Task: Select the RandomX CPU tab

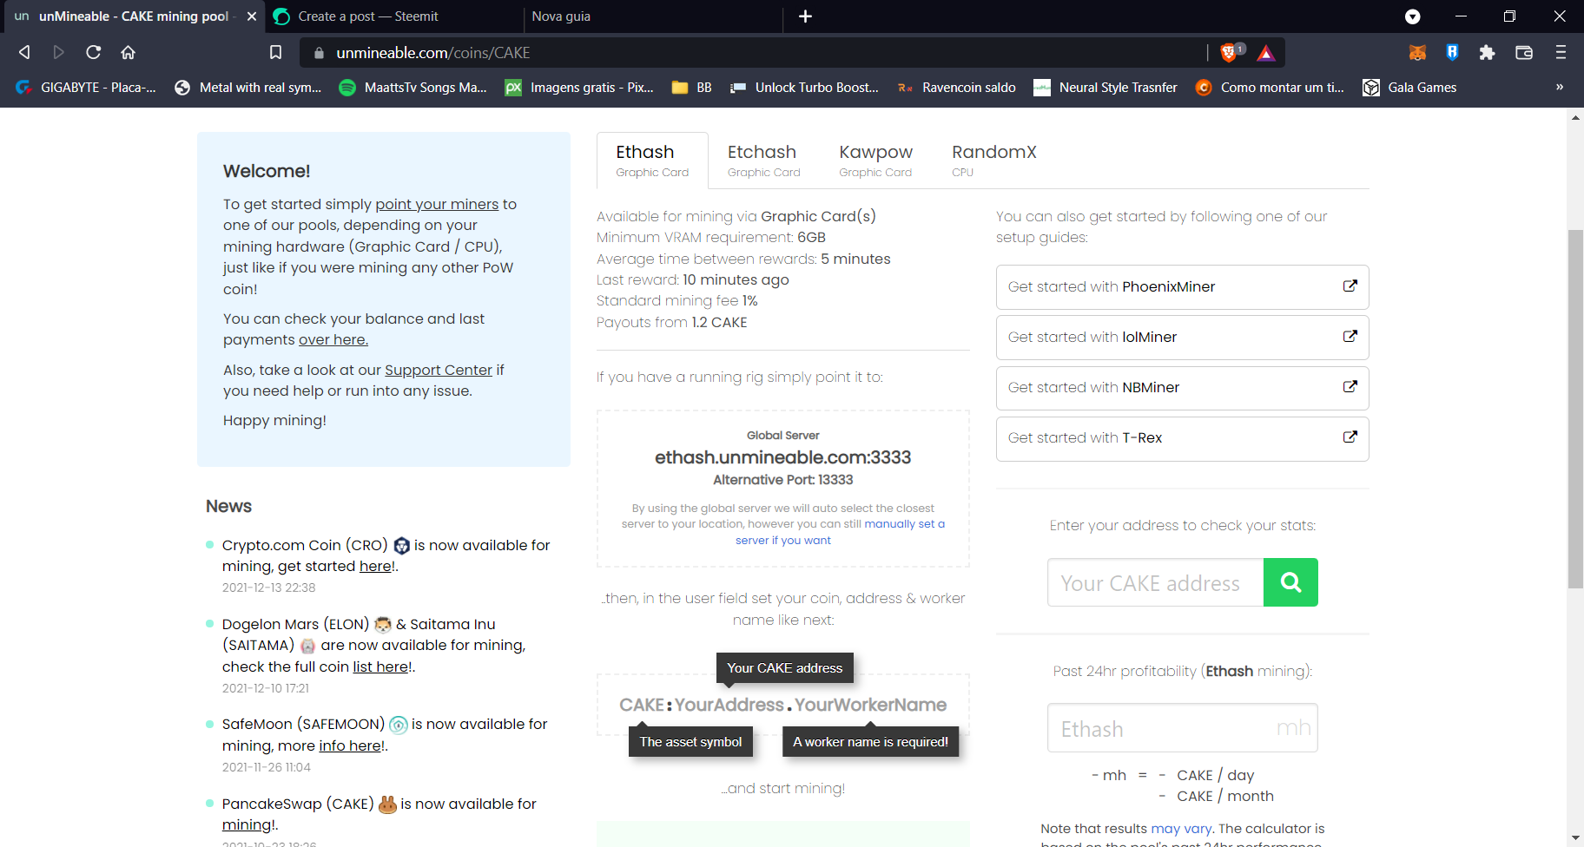Action: click(993, 161)
